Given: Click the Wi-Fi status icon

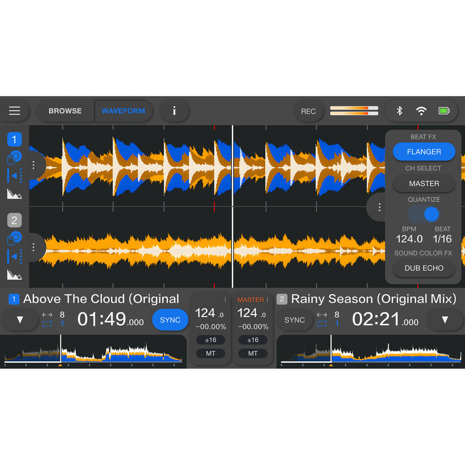Looking at the screenshot, I should click(421, 111).
